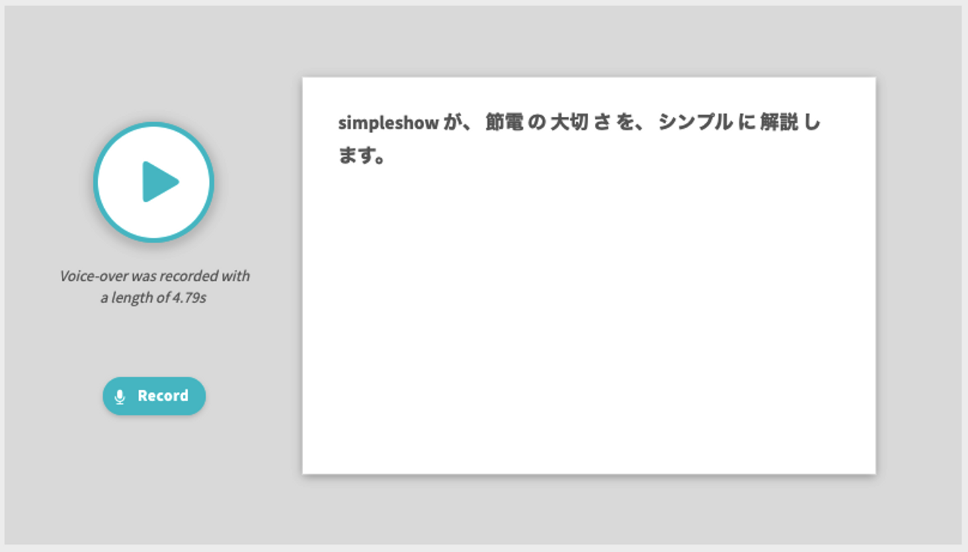Viewport: 968px width, 552px height.
Task: Click the Record button
Action: coord(154,396)
